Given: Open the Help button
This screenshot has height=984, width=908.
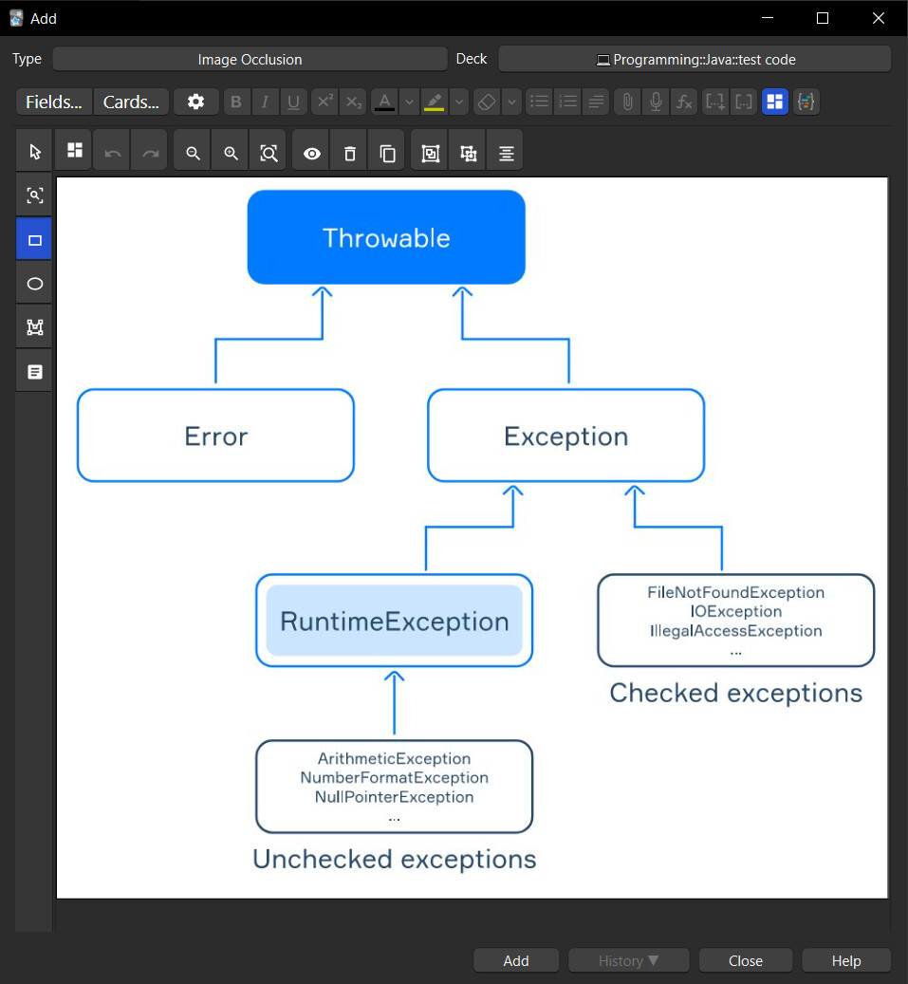Looking at the screenshot, I should click(x=846, y=960).
